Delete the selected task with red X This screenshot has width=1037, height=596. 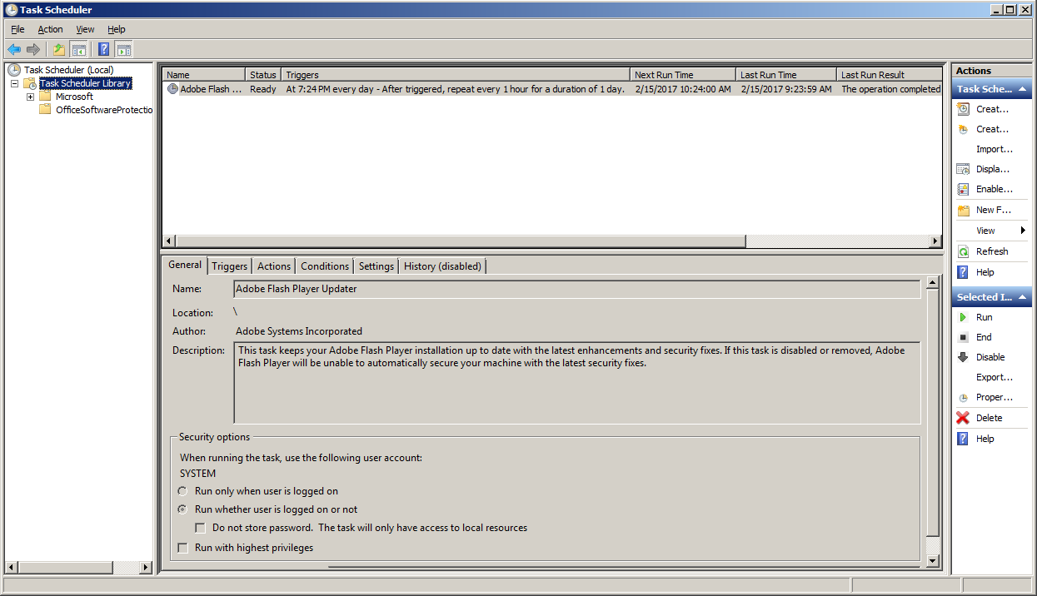[x=963, y=418]
